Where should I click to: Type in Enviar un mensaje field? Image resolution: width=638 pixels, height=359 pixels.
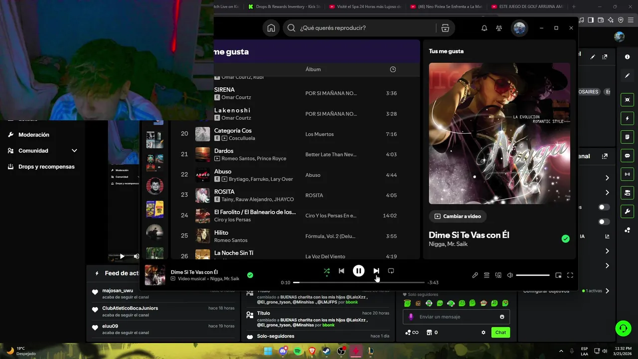pos(456,317)
